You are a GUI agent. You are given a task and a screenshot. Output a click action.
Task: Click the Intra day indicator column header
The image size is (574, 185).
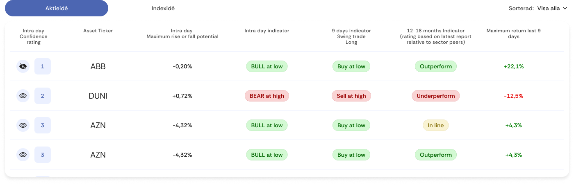(266, 31)
